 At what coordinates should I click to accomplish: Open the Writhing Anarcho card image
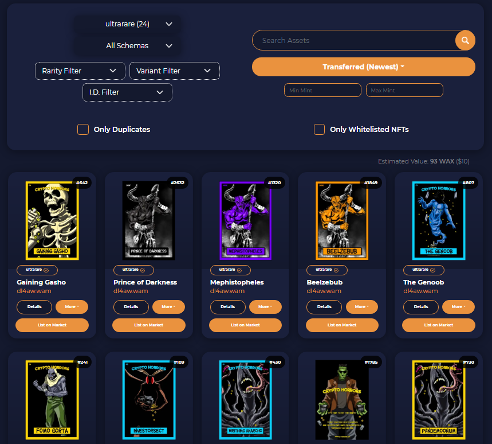(245, 400)
